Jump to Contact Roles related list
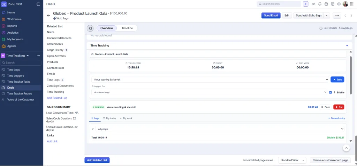This screenshot has width=357, height=166. tap(55, 68)
